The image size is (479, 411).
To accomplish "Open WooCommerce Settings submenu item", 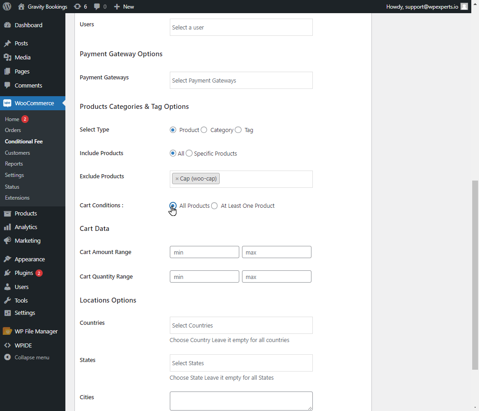I will pos(15,175).
